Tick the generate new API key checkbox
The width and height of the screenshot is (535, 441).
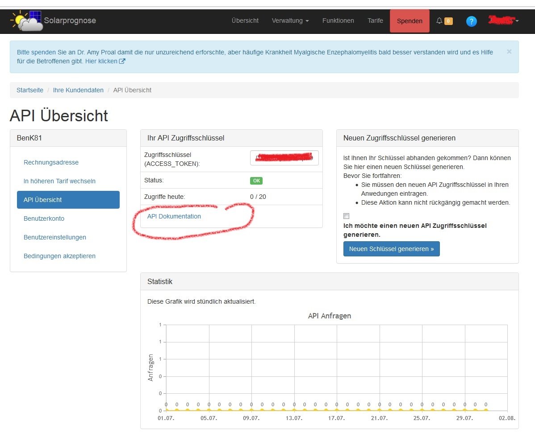(346, 216)
